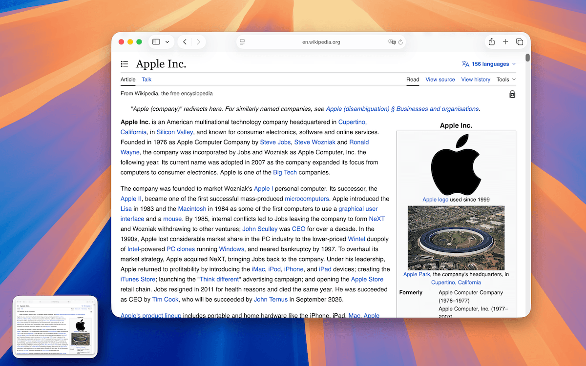Click the translate icon in address bar
This screenshot has height=366, width=586.
click(x=392, y=42)
